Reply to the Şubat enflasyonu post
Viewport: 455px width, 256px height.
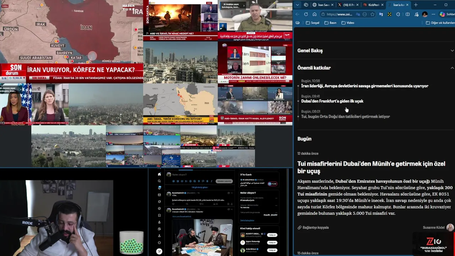point(173,204)
